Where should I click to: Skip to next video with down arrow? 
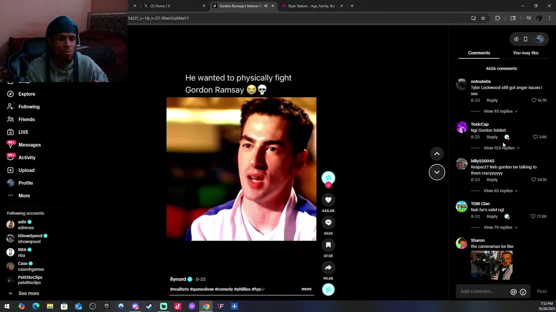pyautogui.click(x=437, y=172)
